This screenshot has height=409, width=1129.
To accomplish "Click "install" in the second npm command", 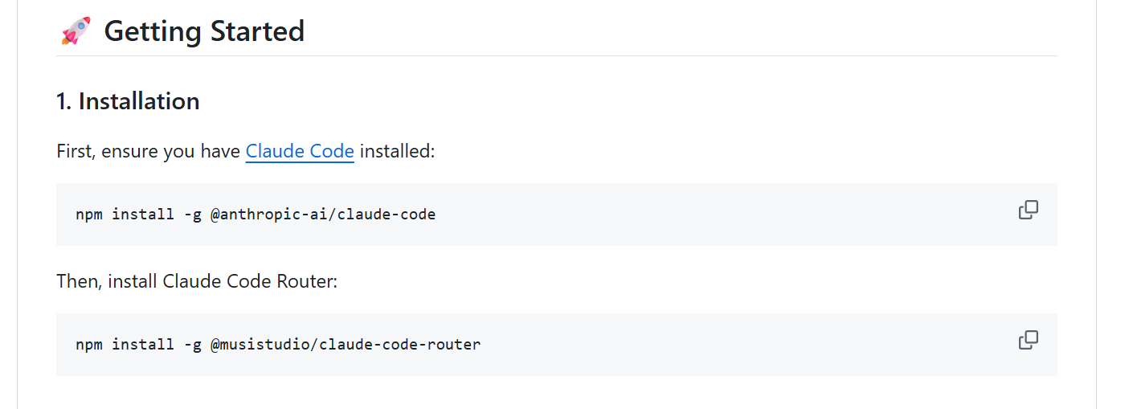I will (x=143, y=345).
